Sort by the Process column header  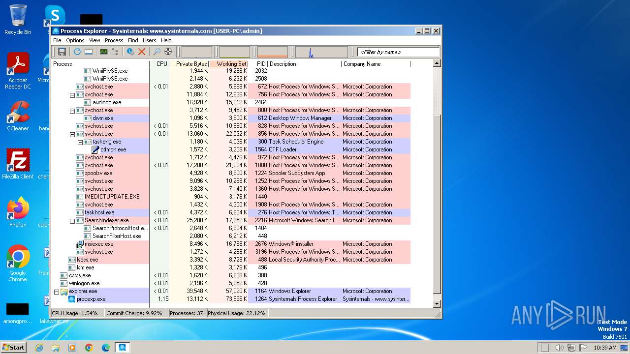click(x=100, y=64)
